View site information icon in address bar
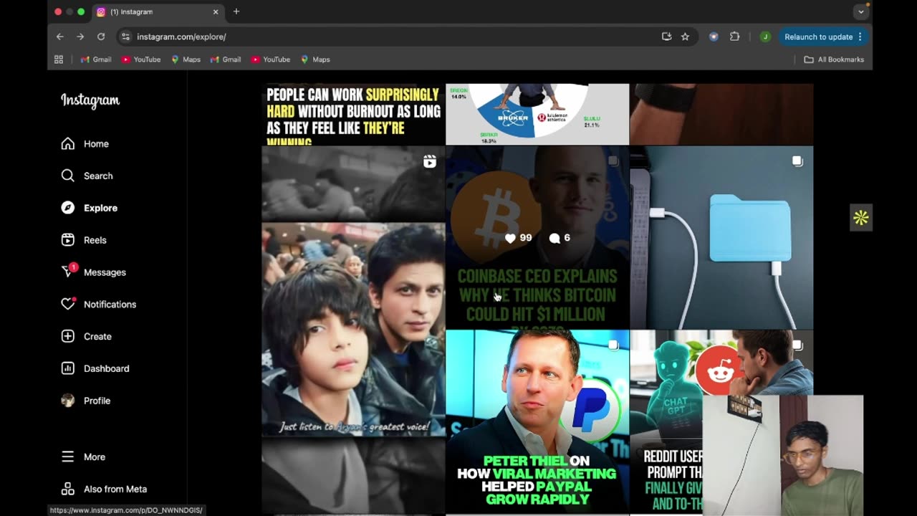 [126, 37]
